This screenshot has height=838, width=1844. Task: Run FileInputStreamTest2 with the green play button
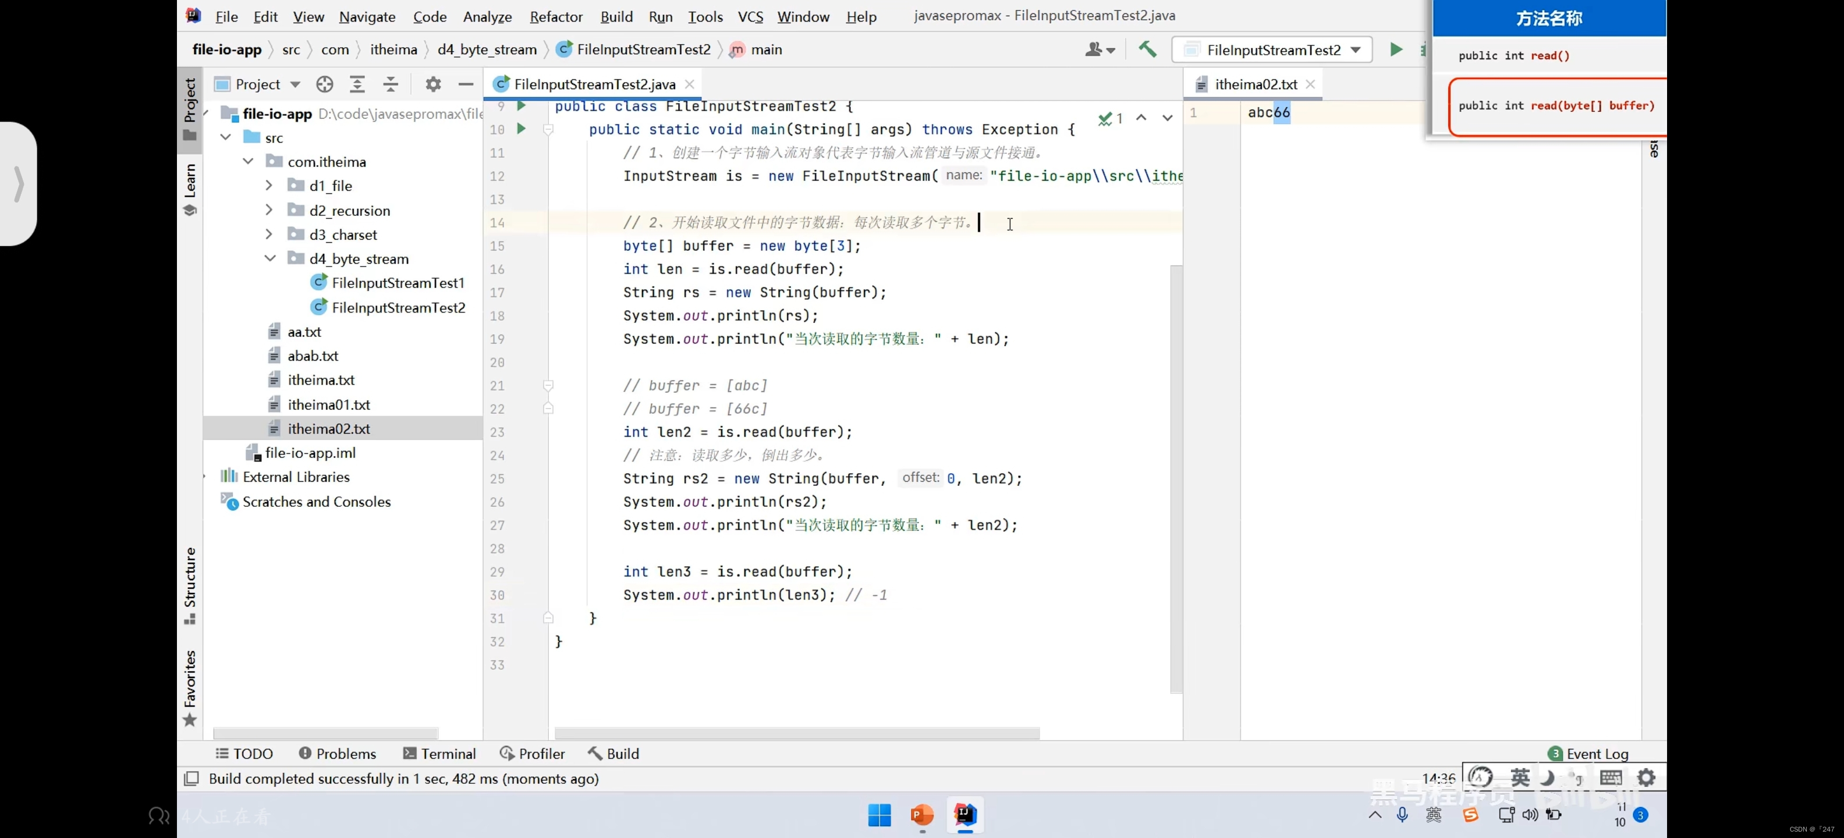pyautogui.click(x=1396, y=49)
